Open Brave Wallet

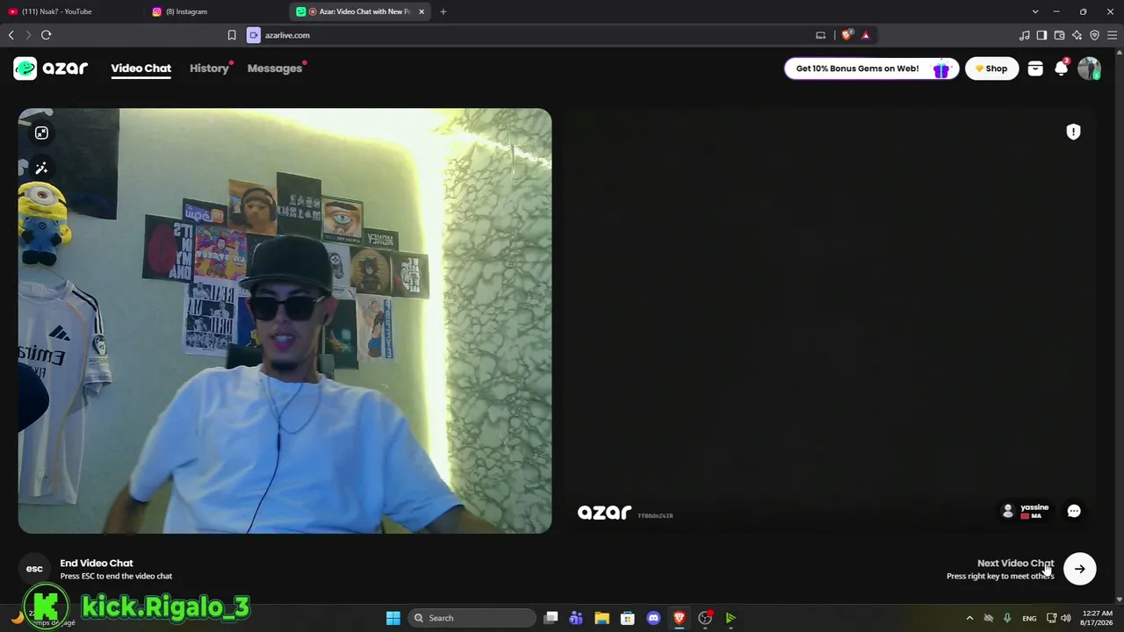(x=1059, y=35)
